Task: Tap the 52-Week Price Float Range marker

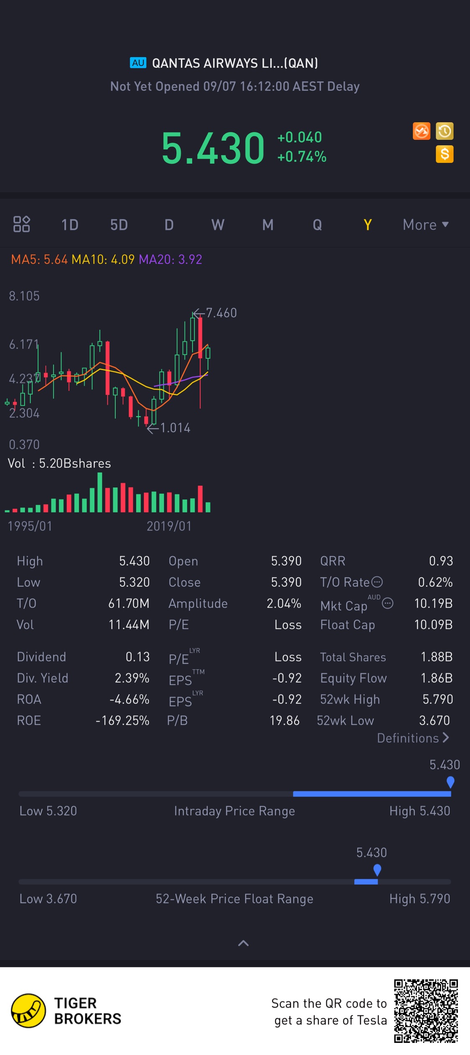Action: (x=377, y=870)
